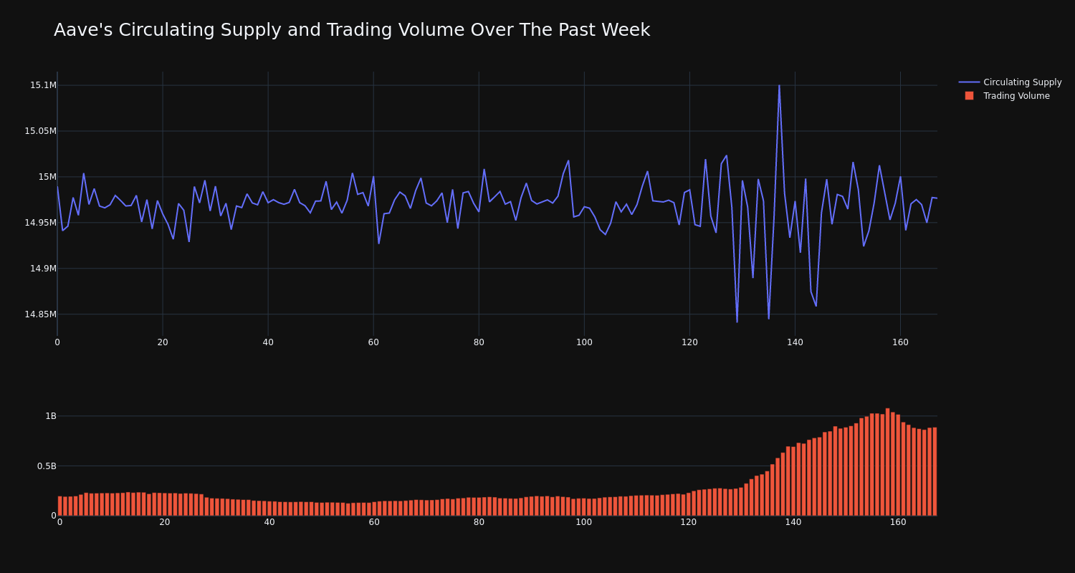Viewport: 1075px width, 573px height.
Task: Click the 15.1M y-axis label
Action: pos(43,85)
